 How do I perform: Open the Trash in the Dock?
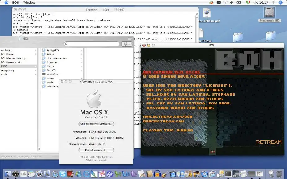pyautogui.click(x=279, y=174)
